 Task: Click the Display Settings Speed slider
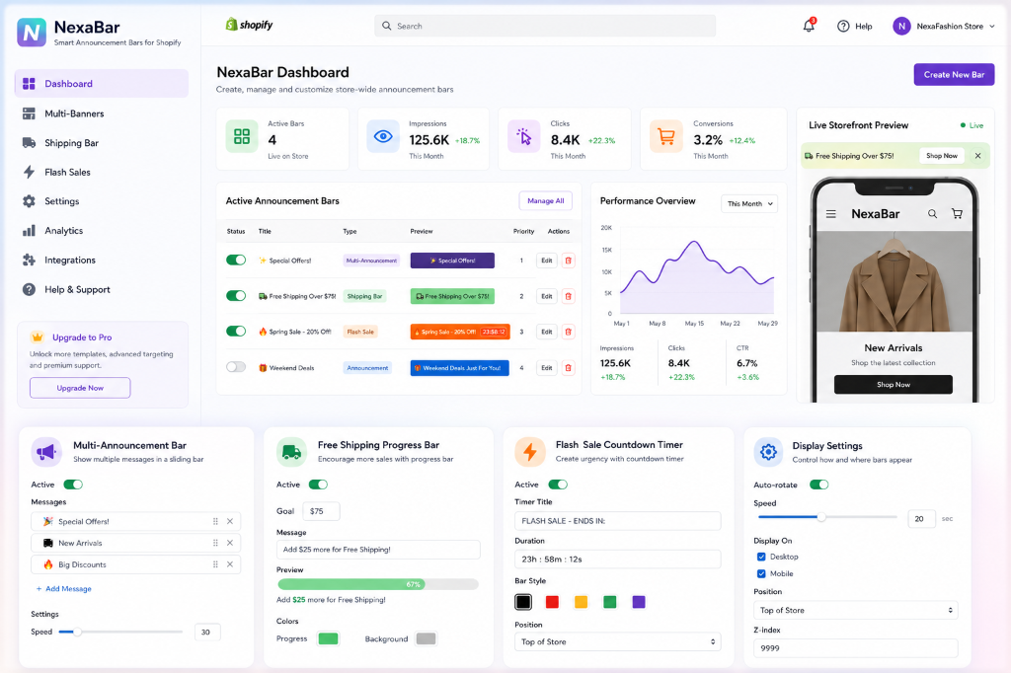click(x=827, y=517)
